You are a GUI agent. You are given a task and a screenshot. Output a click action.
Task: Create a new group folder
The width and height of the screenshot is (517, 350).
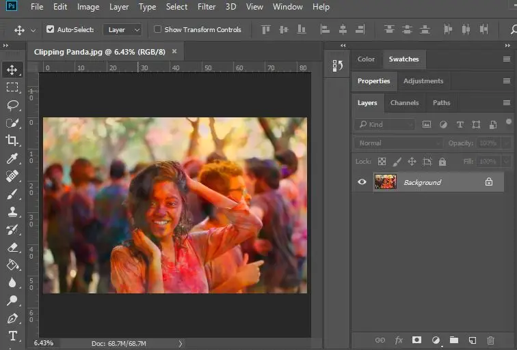point(454,340)
